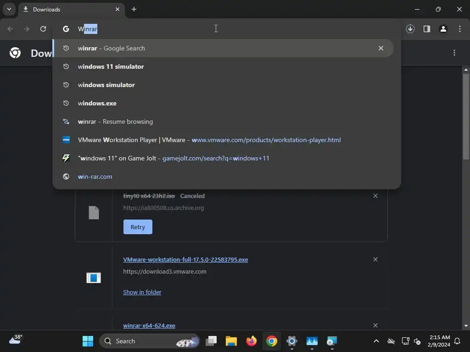Open the profile avatar menu
The height and width of the screenshot is (352, 470).
coord(443,29)
